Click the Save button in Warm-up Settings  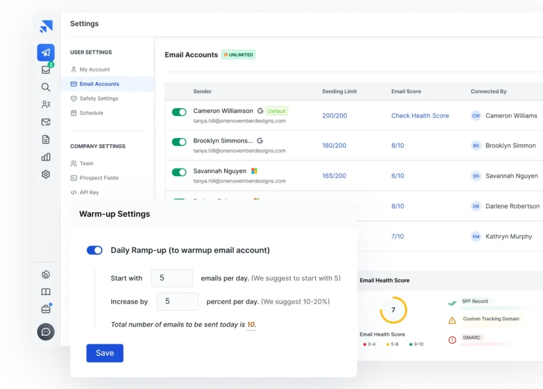pos(104,353)
